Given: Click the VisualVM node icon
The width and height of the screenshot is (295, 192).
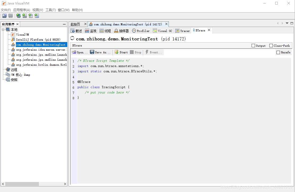Looking at the screenshot, I should 13,34.
